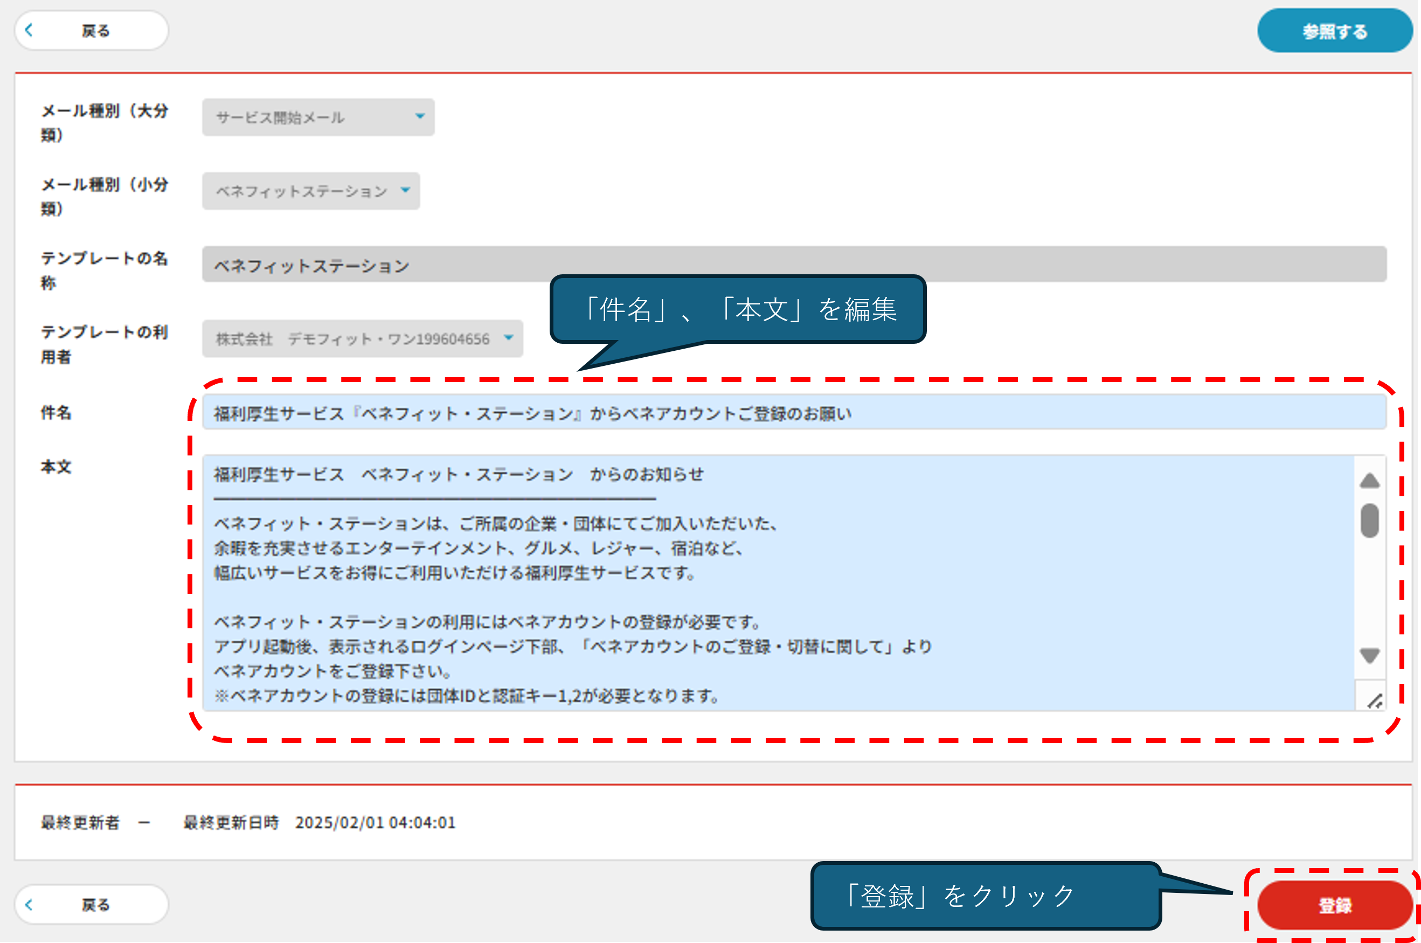Click the テンプレートの名称 input field

pos(794,264)
